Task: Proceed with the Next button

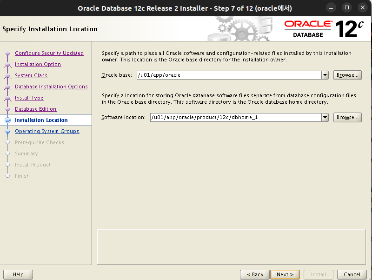Action: (x=285, y=274)
